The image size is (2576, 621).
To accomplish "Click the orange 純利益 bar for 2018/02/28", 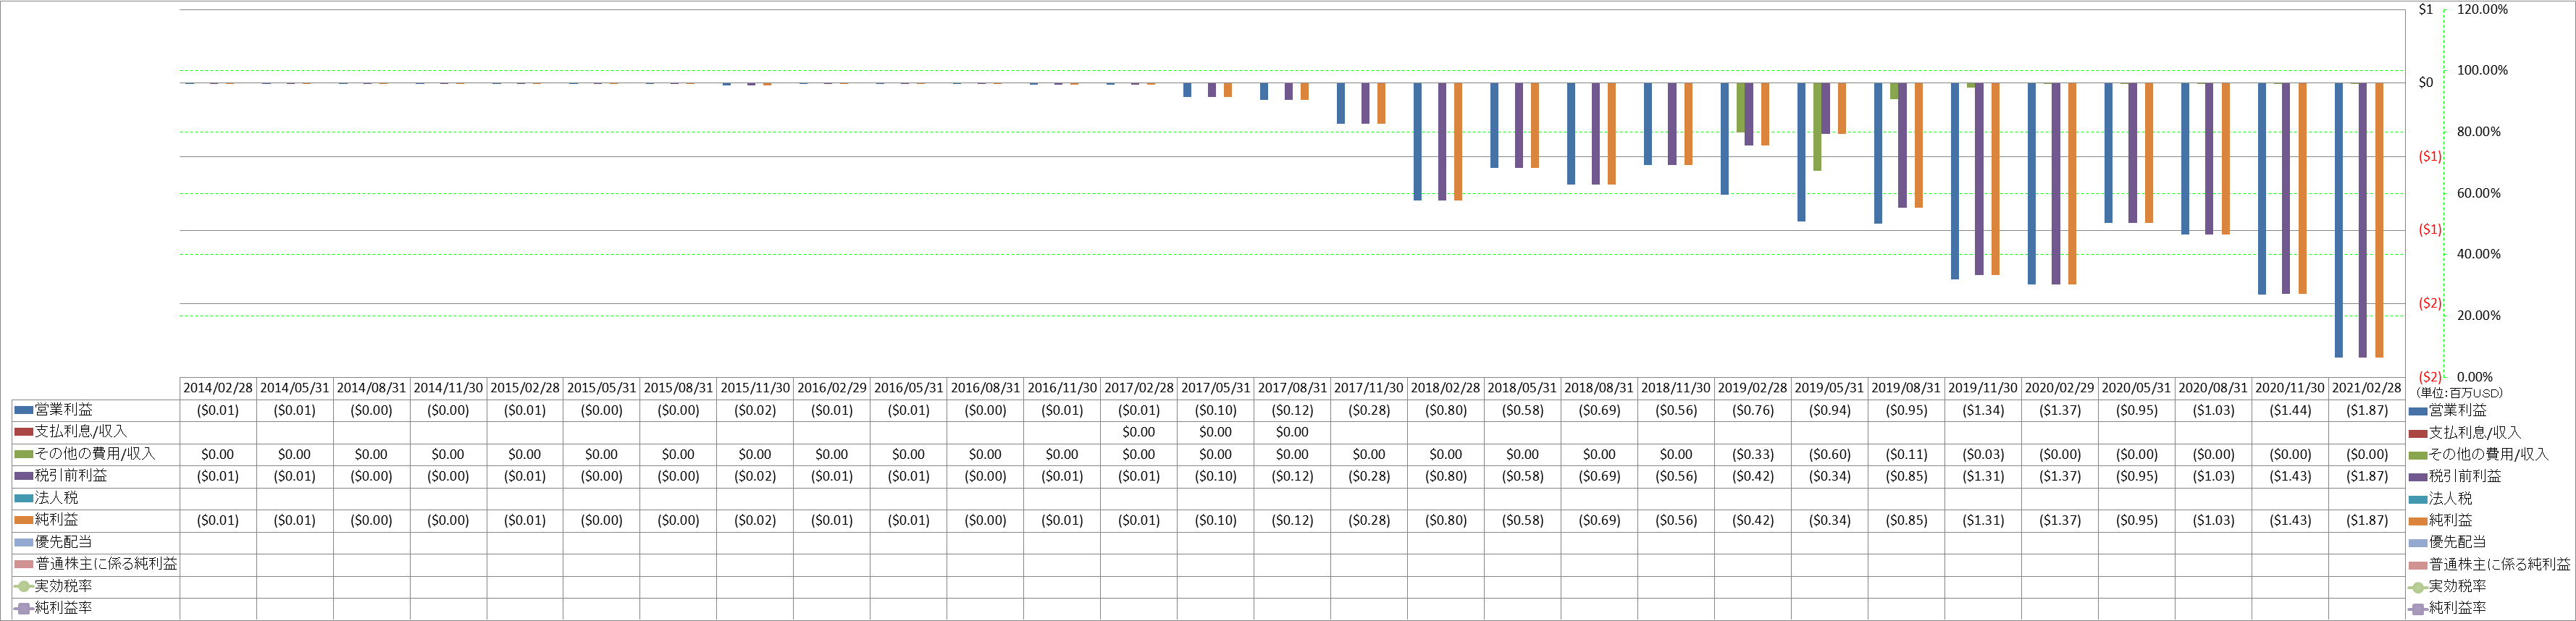I will click(x=1458, y=142).
